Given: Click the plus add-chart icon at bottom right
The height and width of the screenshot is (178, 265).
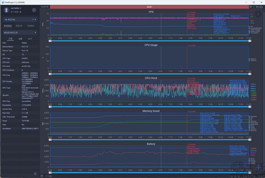Looking at the screenshot, I should coord(258,167).
